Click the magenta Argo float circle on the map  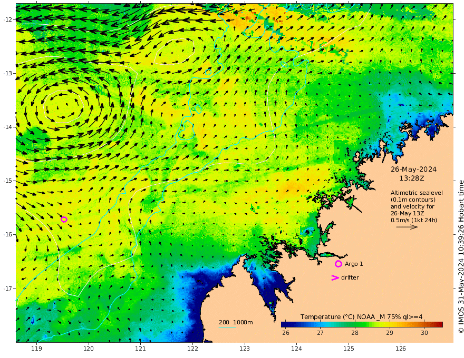point(64,219)
